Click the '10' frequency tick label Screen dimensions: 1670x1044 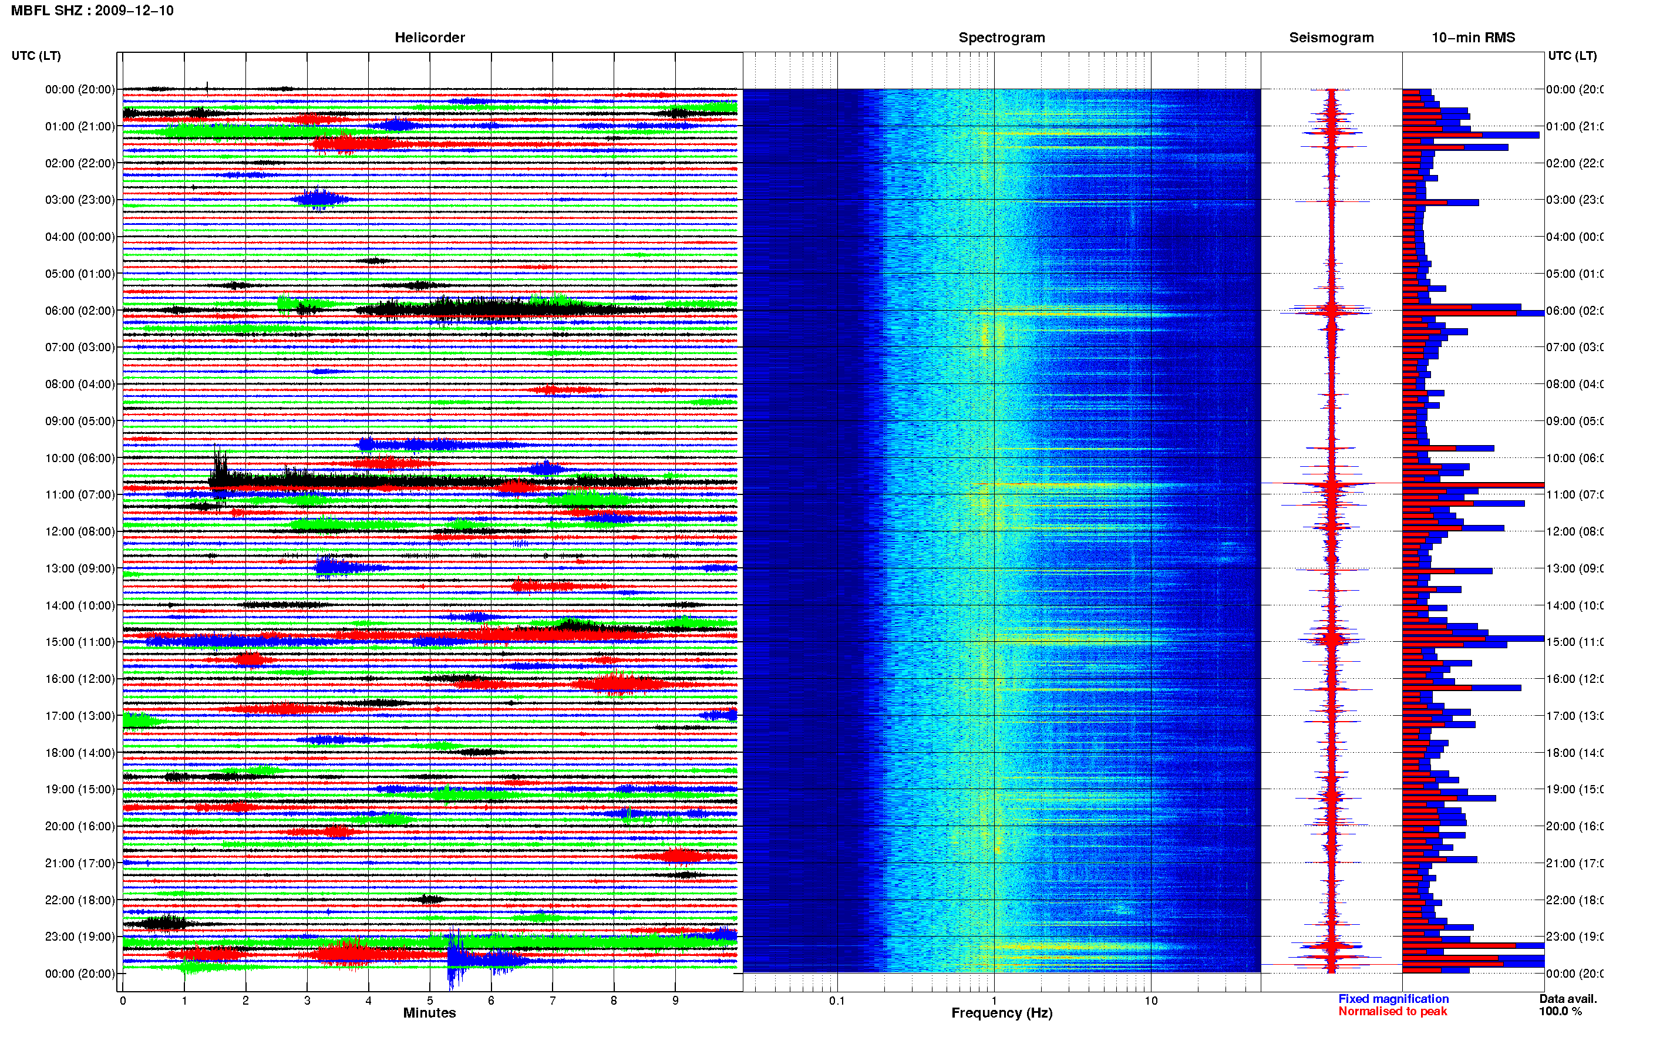tap(1150, 1001)
